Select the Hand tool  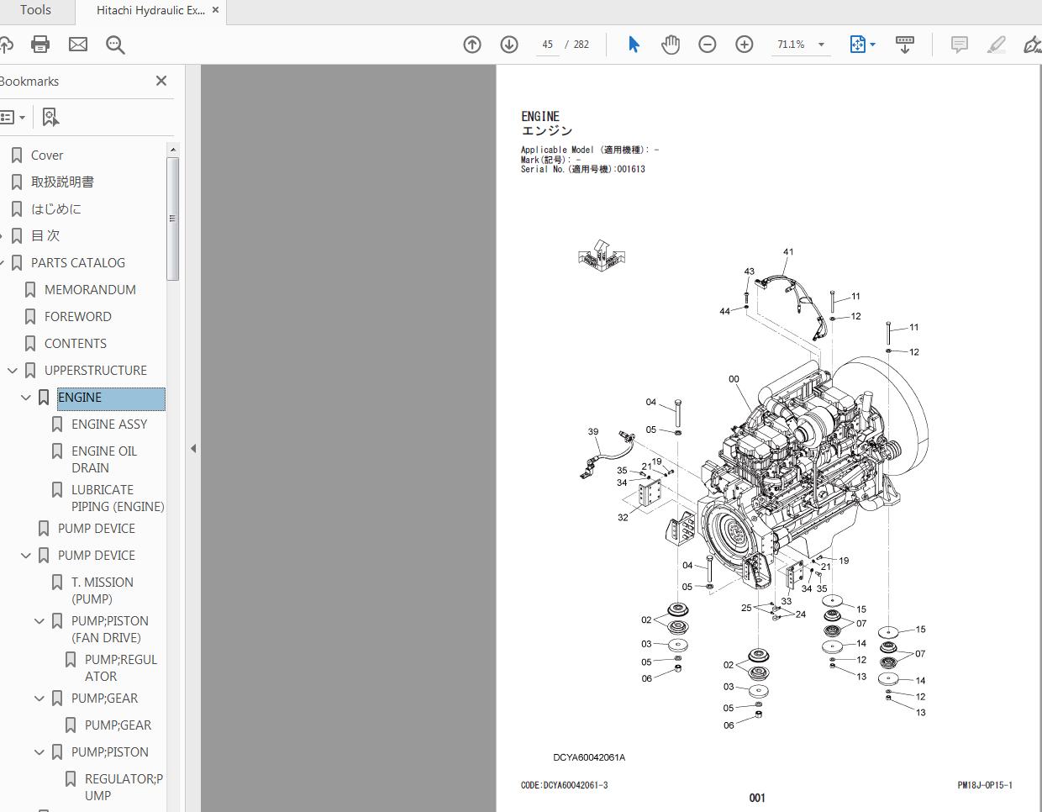(x=671, y=45)
